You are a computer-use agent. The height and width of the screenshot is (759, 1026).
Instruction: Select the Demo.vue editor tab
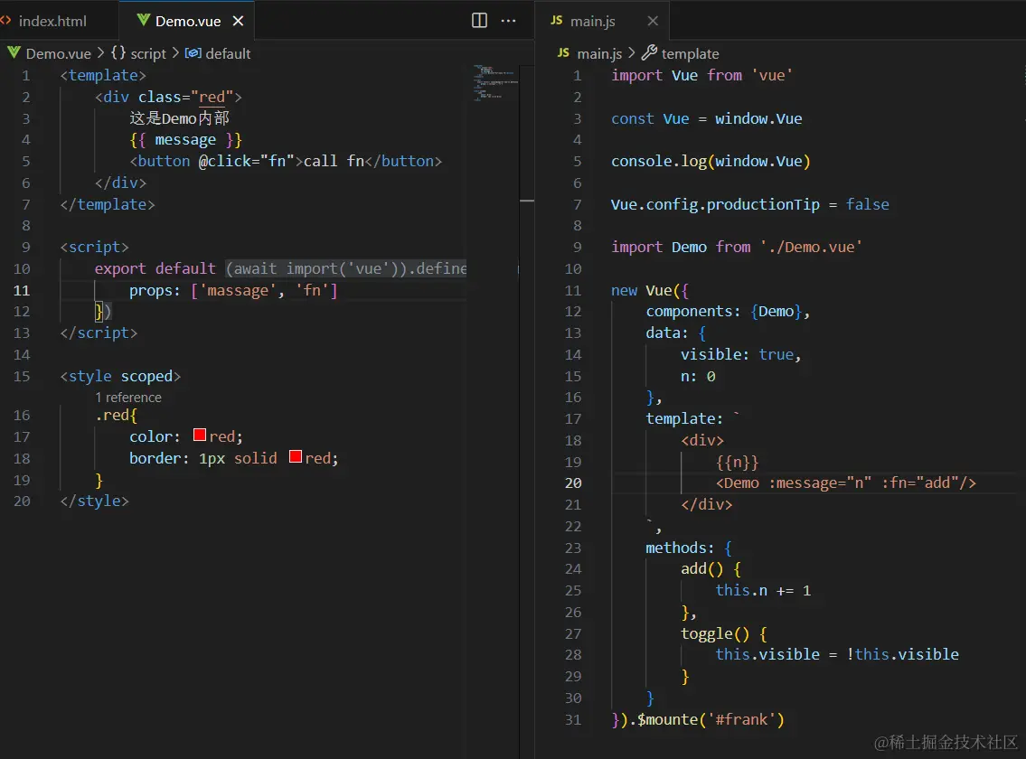[x=187, y=21]
